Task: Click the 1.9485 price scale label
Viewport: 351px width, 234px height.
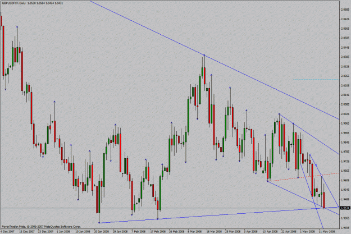Action: pyautogui.click(x=345, y=199)
